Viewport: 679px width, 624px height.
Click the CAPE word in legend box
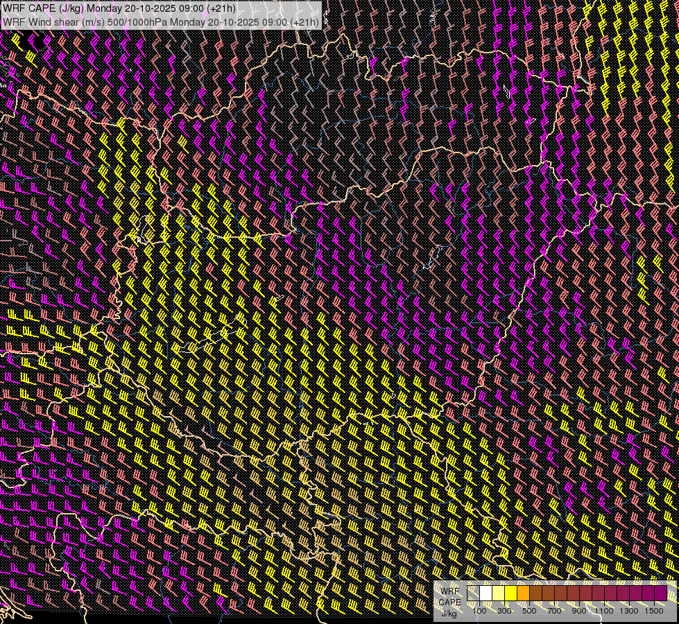pos(450,603)
